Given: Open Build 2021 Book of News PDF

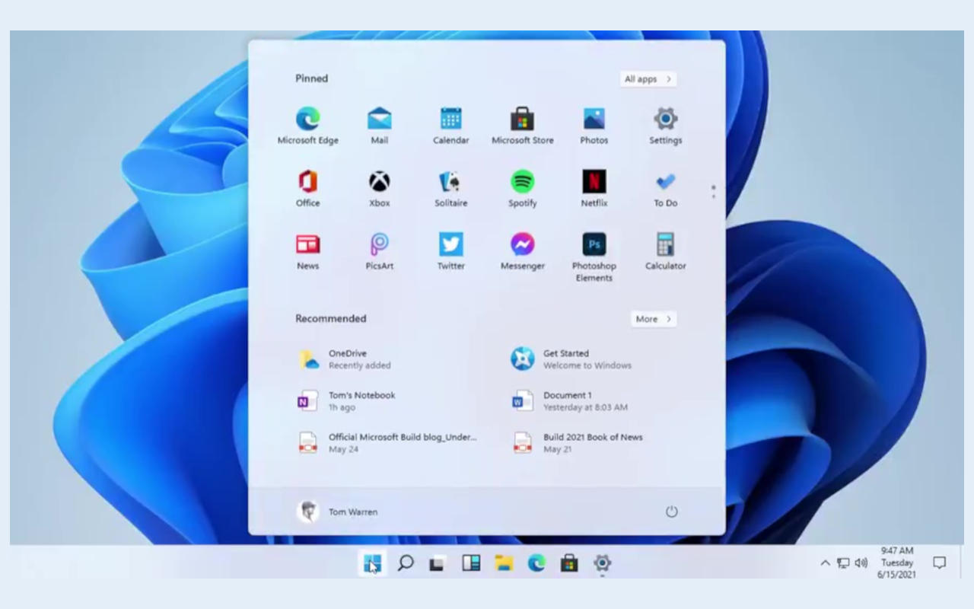Looking at the screenshot, I should coord(592,443).
